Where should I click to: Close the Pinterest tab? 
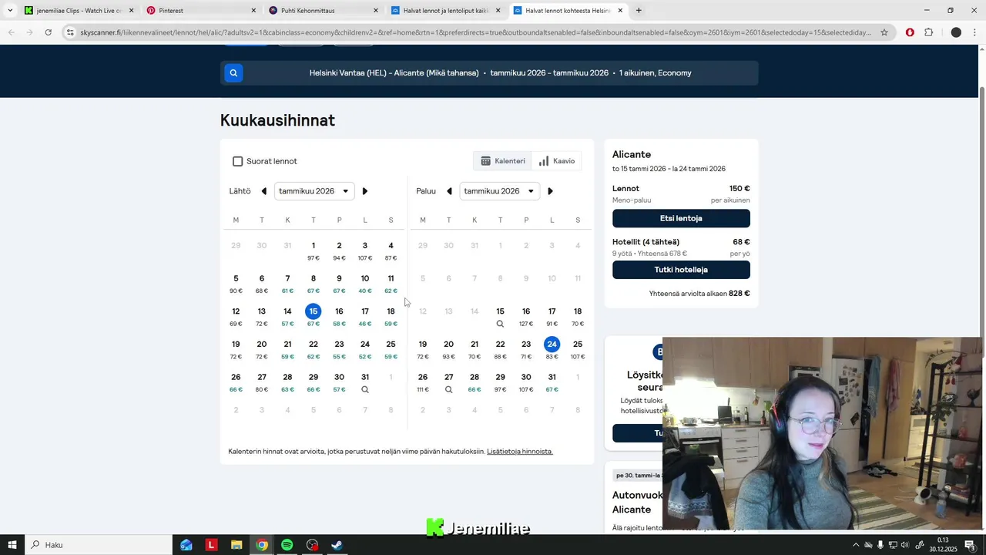coord(253,11)
